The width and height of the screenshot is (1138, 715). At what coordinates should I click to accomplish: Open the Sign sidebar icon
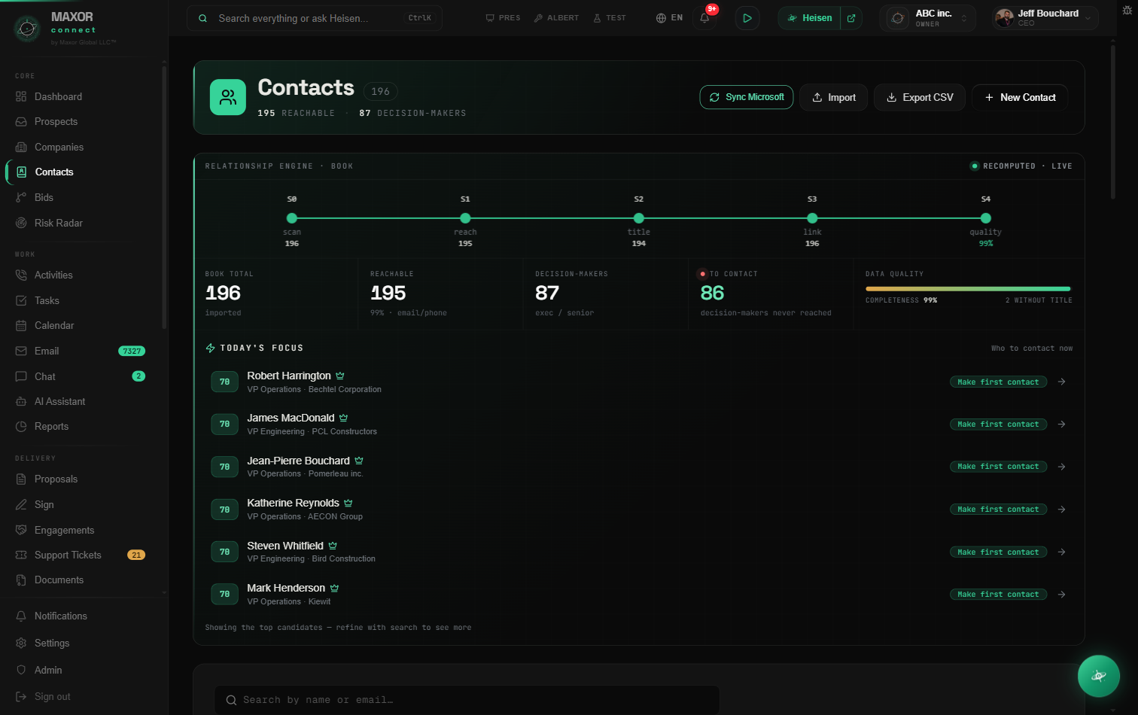coord(21,504)
